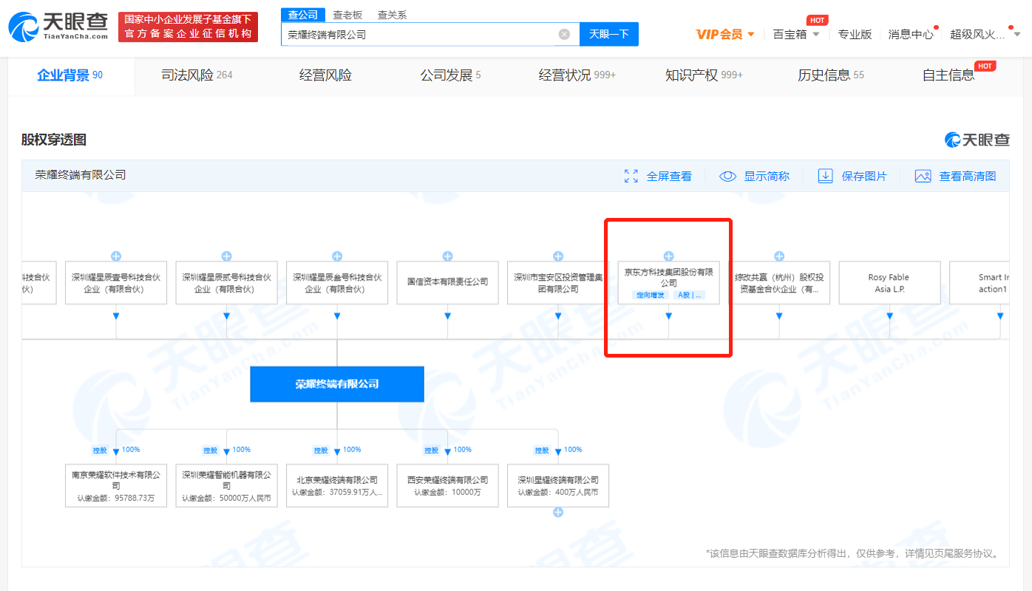Open 消息中心 notifications
The height and width of the screenshot is (591, 1032).
911,34
